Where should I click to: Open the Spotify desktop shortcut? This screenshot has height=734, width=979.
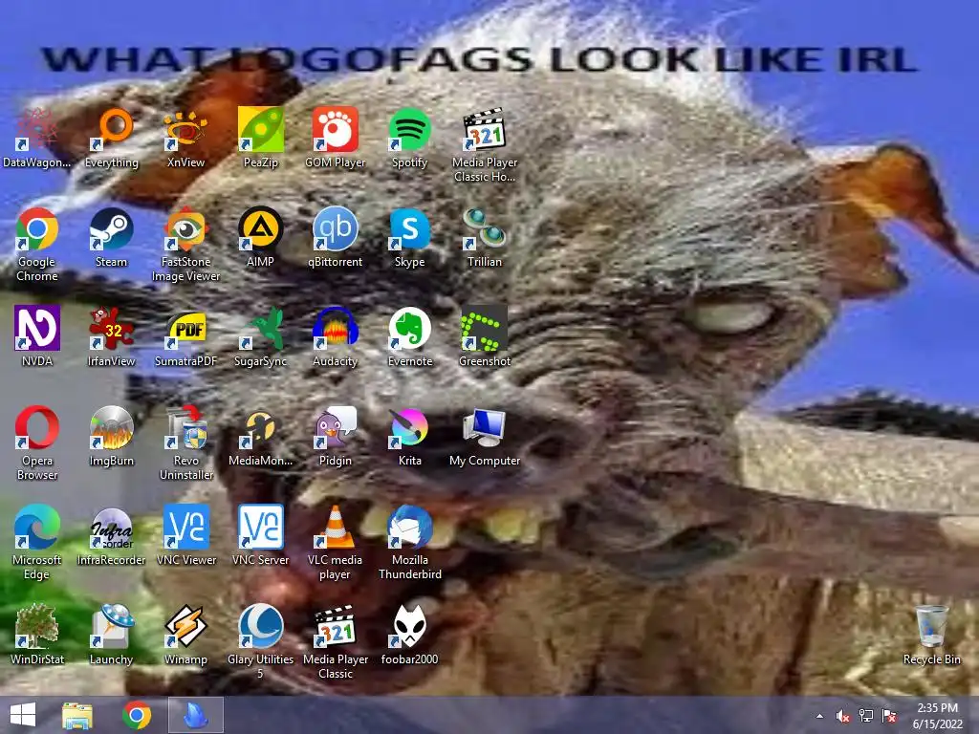tap(409, 139)
